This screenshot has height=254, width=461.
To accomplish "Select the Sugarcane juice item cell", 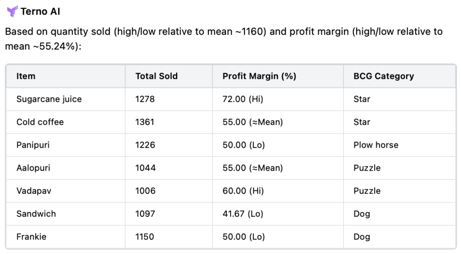I will [x=49, y=99].
